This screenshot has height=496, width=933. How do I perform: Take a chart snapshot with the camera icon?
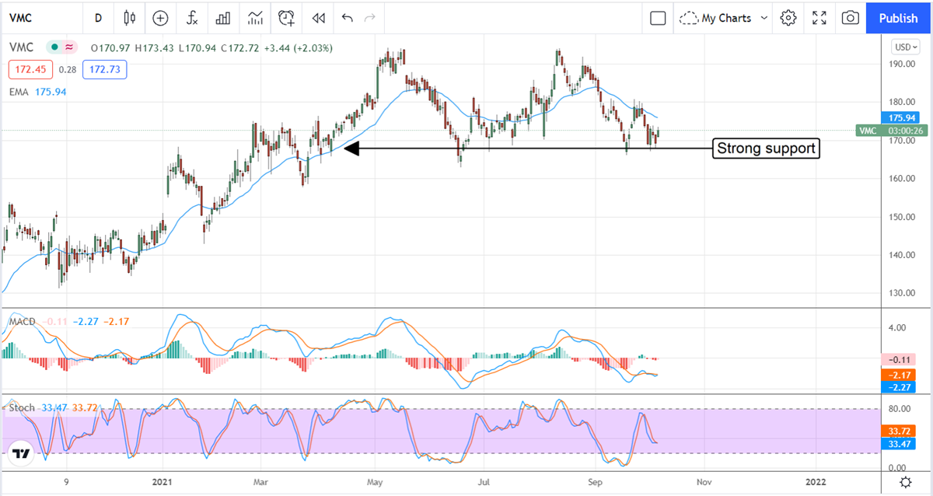pos(851,17)
